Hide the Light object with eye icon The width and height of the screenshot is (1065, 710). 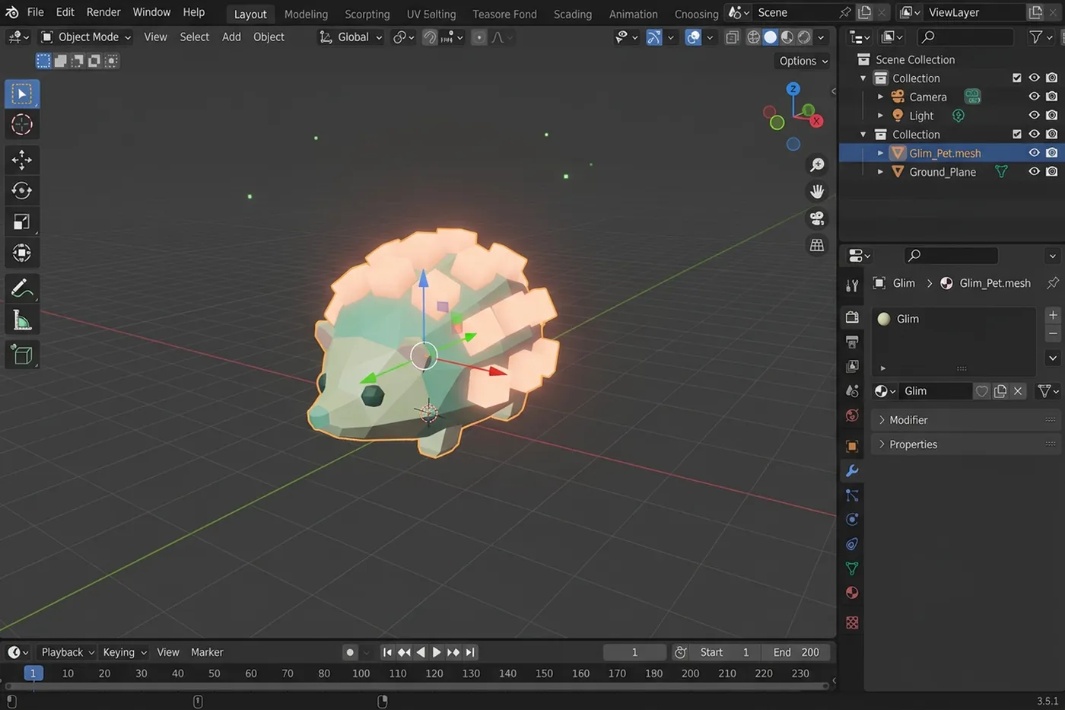[1034, 116]
